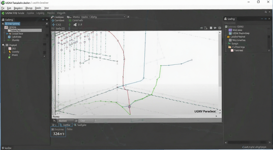Open the Dlongs menu in menu bar

pos(29,8)
